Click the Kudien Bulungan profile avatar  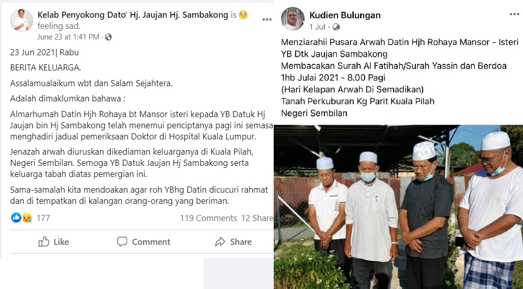[292, 19]
